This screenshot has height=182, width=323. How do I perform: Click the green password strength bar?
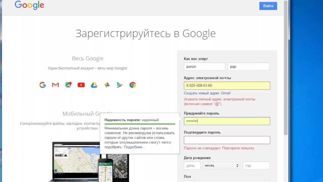[x=140, y=124]
